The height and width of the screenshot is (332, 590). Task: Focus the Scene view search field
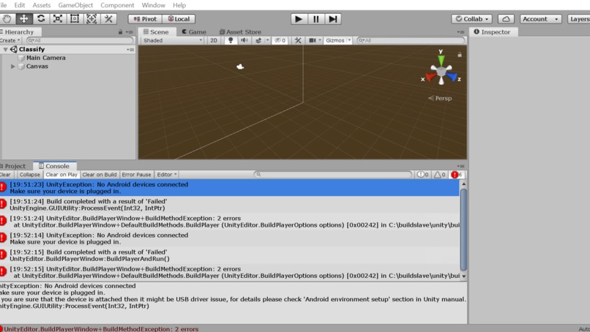pyautogui.click(x=411, y=40)
